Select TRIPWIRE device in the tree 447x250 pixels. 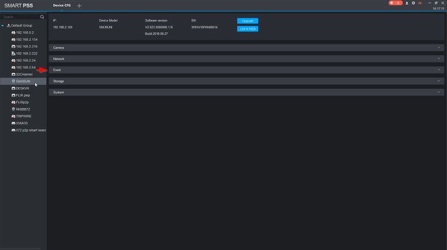pos(24,116)
